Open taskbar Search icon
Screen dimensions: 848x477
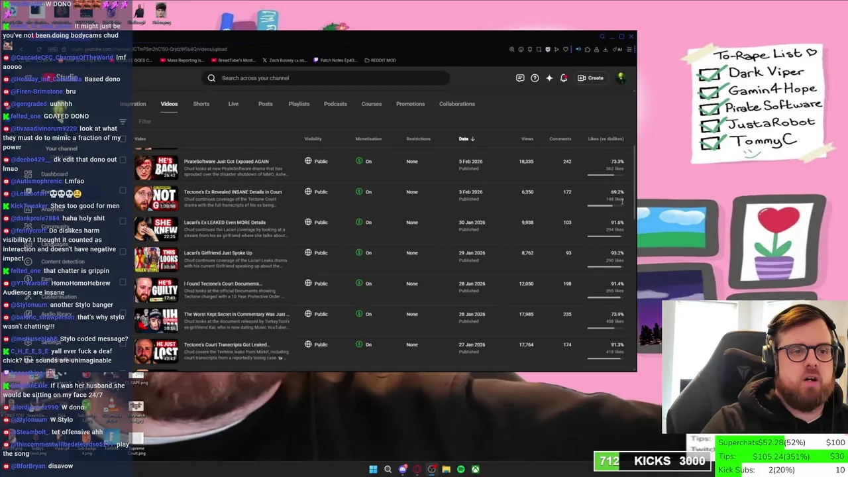tap(388, 469)
